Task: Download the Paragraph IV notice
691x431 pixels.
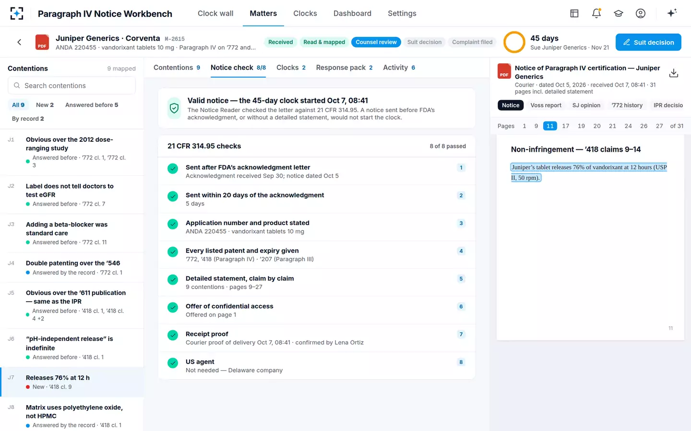Action: click(674, 73)
